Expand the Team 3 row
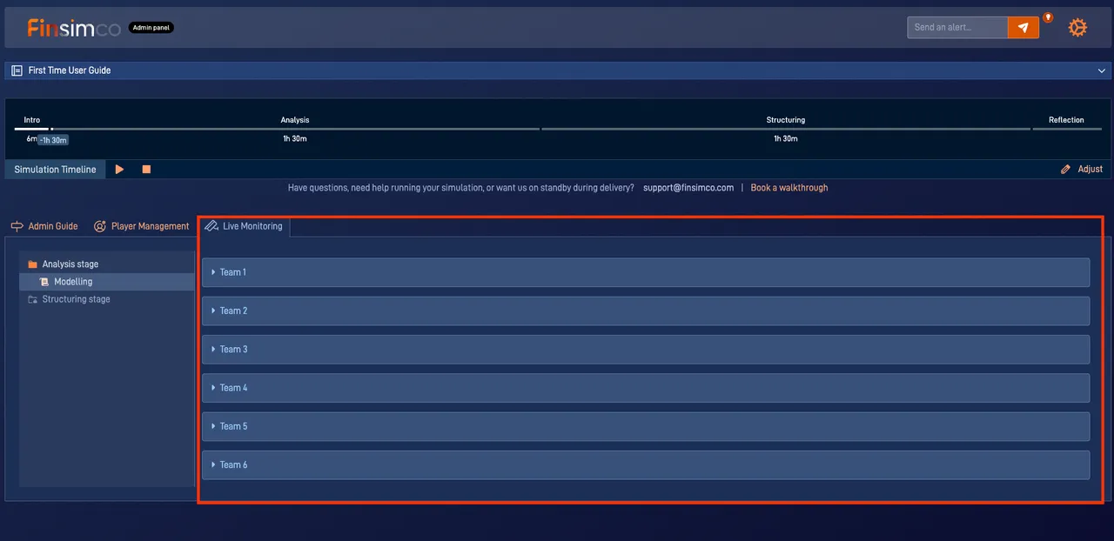The width and height of the screenshot is (1114, 541). (646, 349)
